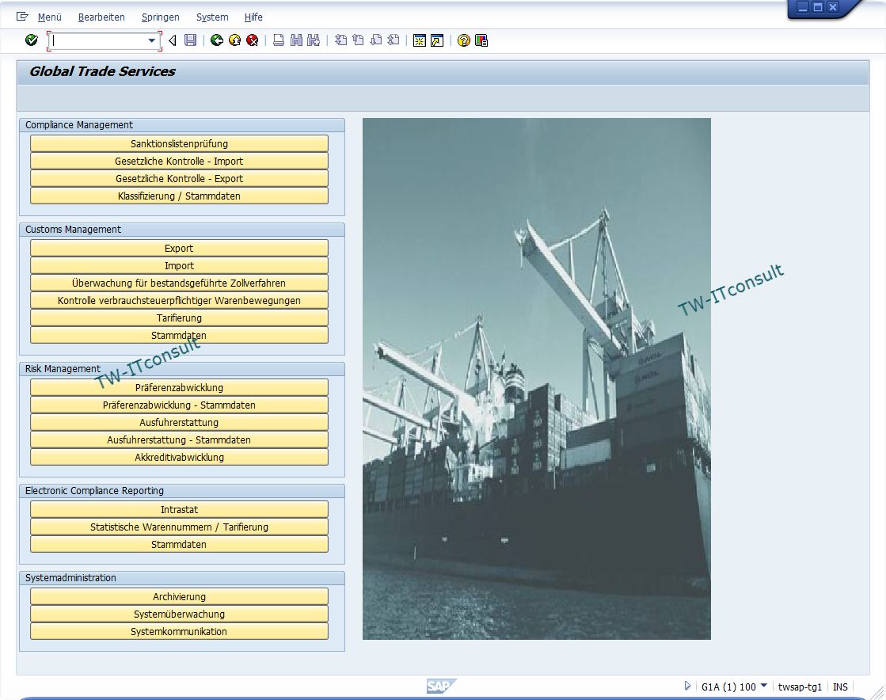Viewport: 886px width, 700px height.
Task: Click the Customize Local Layout icon
Action: click(x=481, y=40)
